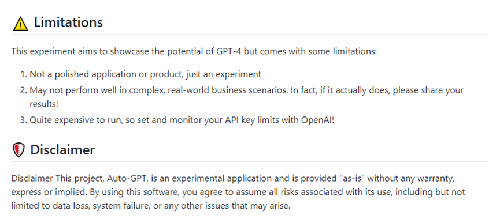
Task: Click the Disclaimer heading
Action: 62,150
